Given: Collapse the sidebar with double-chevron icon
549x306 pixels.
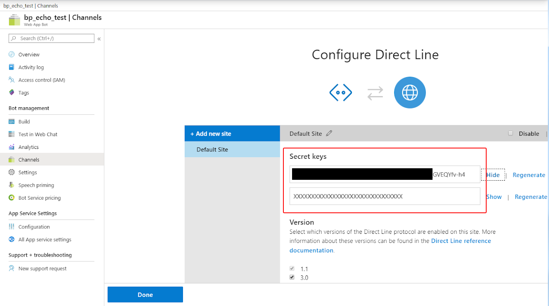Looking at the screenshot, I should [99, 39].
